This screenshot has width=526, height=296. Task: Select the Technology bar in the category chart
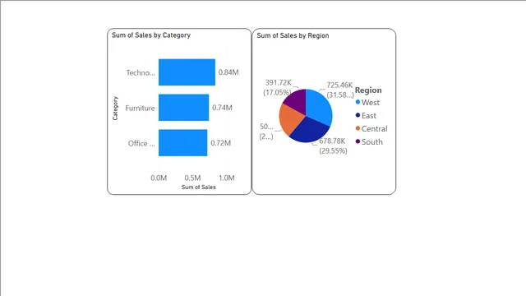(x=187, y=72)
